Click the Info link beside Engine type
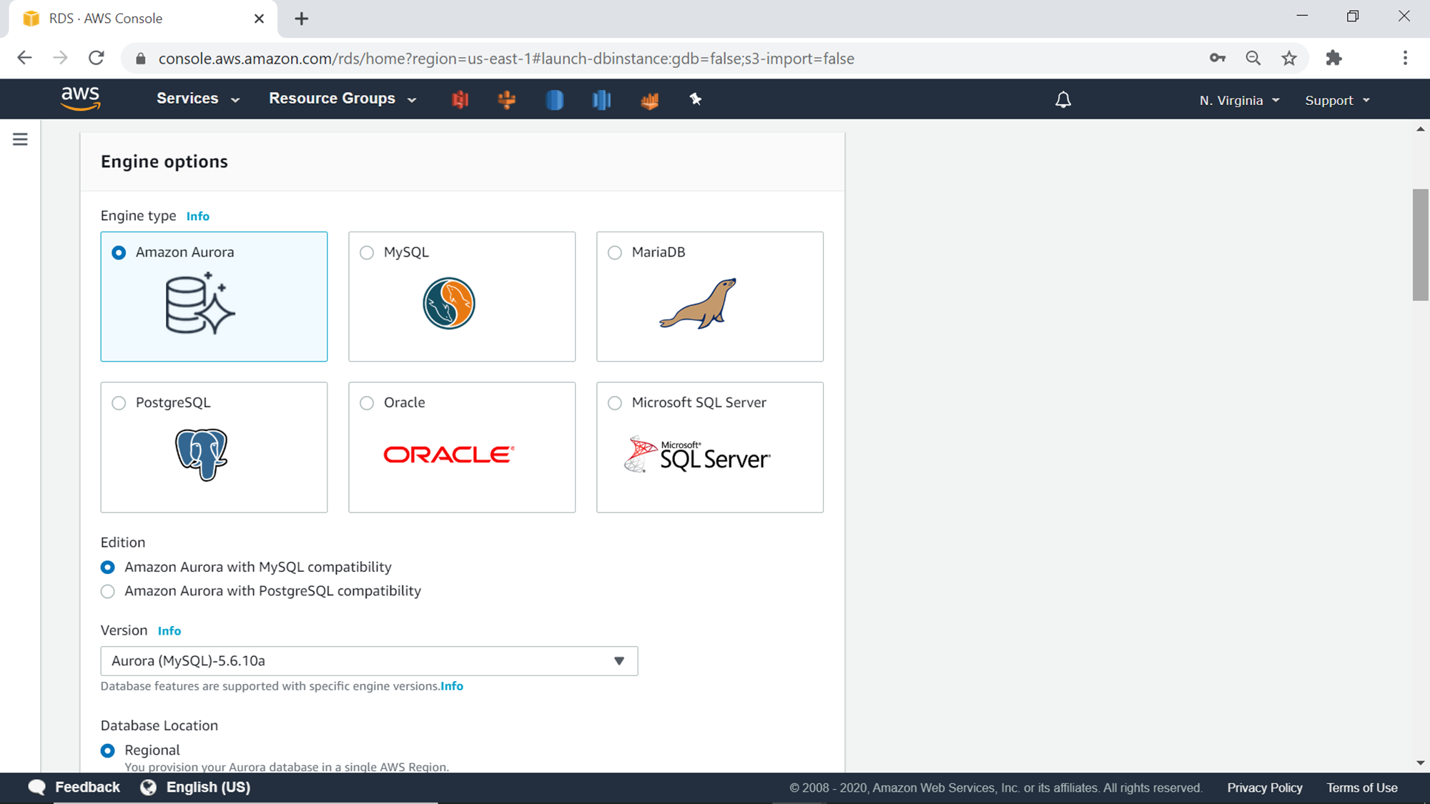 click(197, 217)
